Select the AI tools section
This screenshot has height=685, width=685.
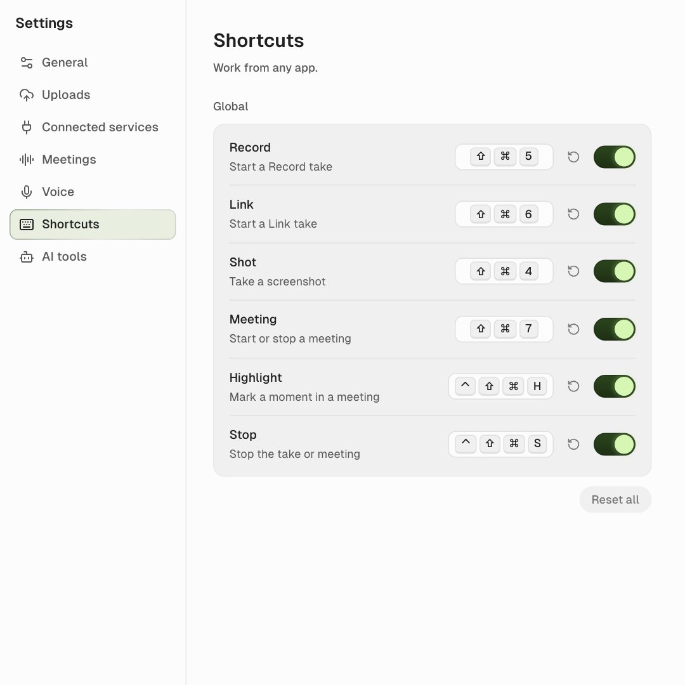point(93,257)
